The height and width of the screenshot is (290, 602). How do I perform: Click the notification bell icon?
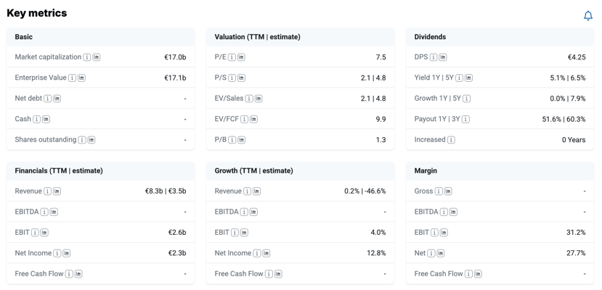(587, 16)
